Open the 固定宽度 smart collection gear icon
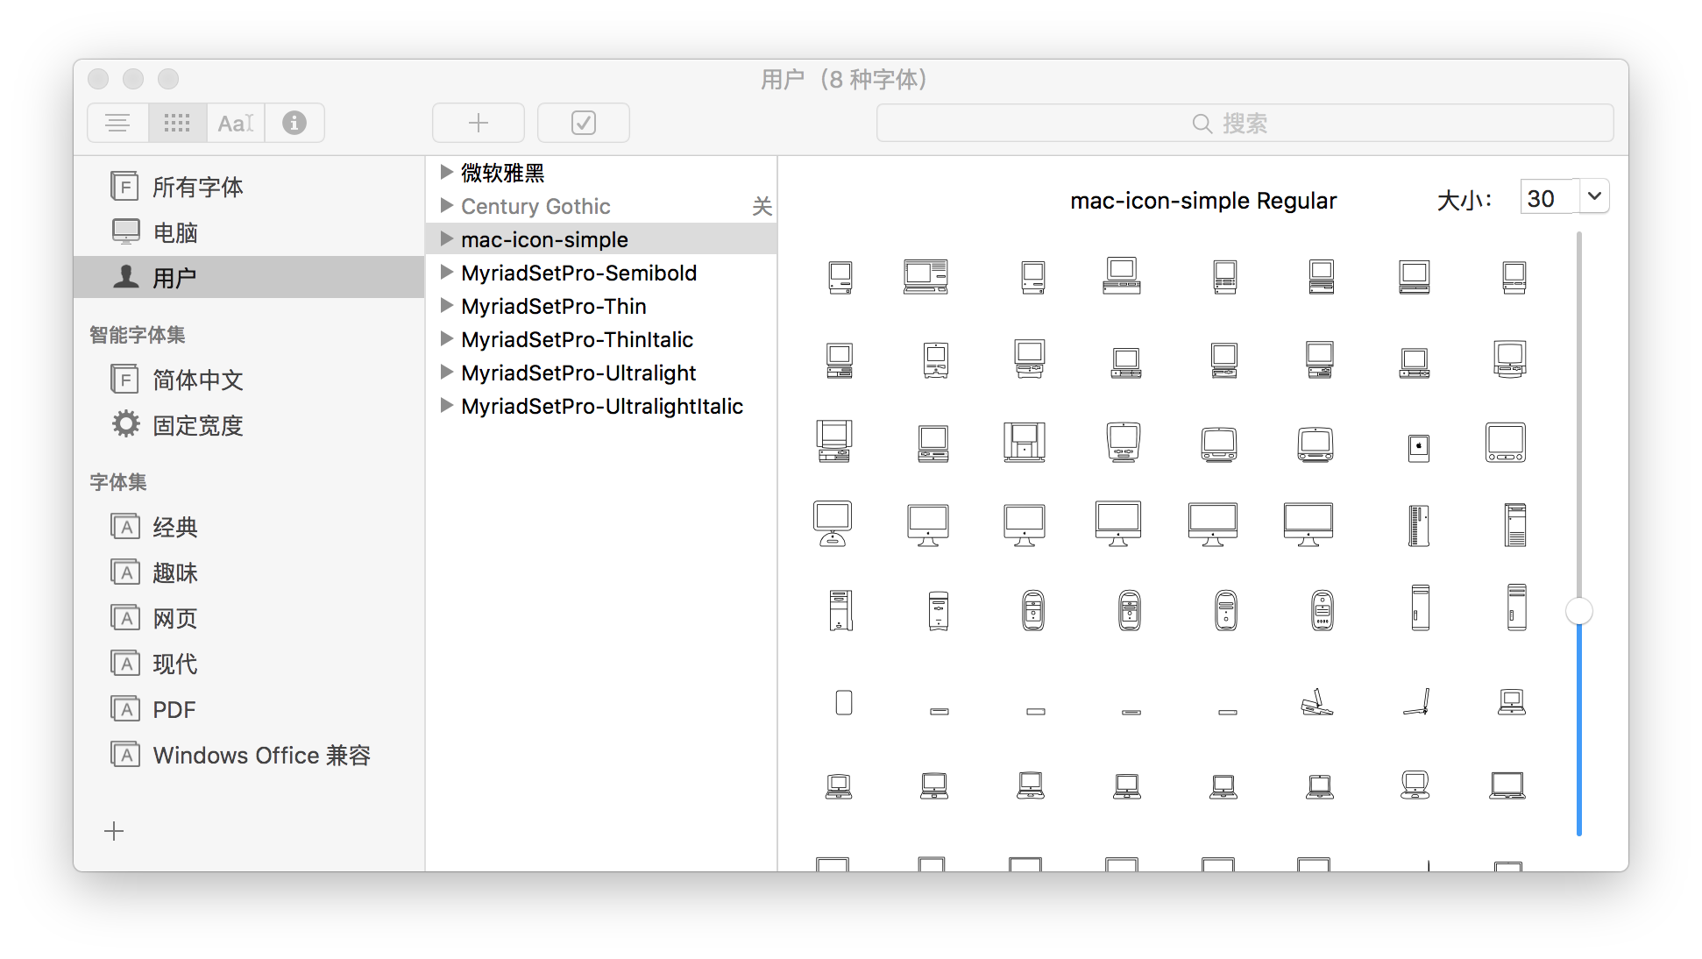This screenshot has width=1702, height=959. click(x=125, y=424)
